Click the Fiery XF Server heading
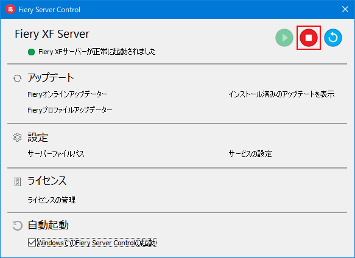This screenshot has width=355, height=258. coord(52,34)
